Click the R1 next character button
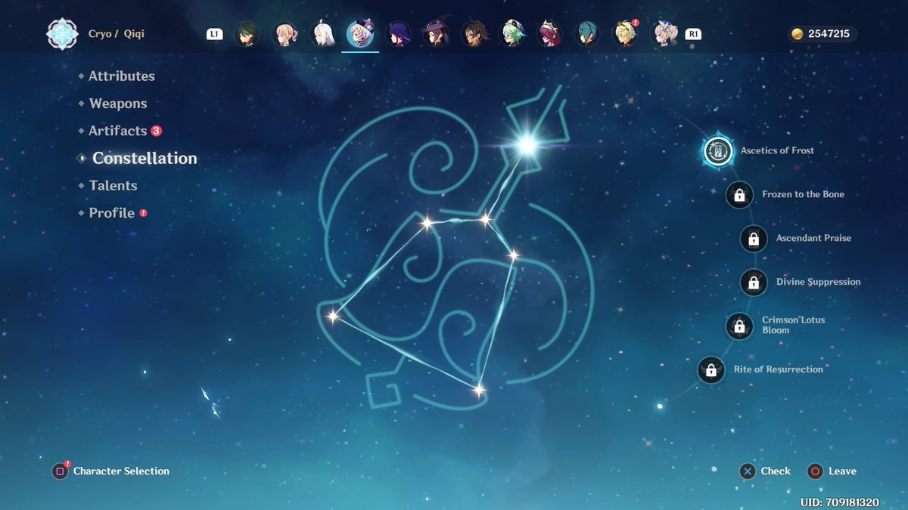Screen dimensions: 908x510 (x=692, y=34)
